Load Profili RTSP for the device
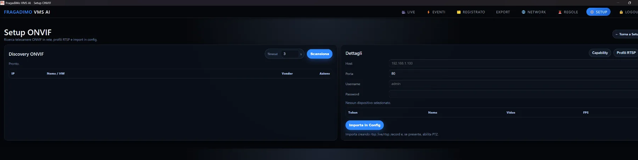 (626, 53)
